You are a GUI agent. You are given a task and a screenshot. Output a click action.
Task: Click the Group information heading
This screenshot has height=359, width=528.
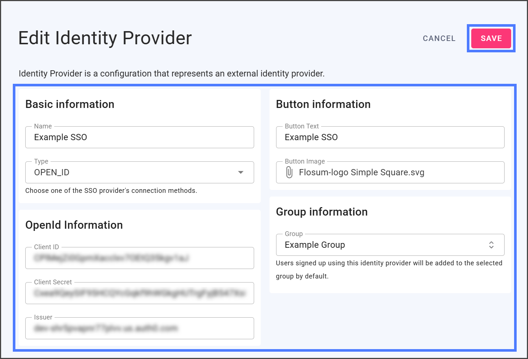pyautogui.click(x=321, y=212)
